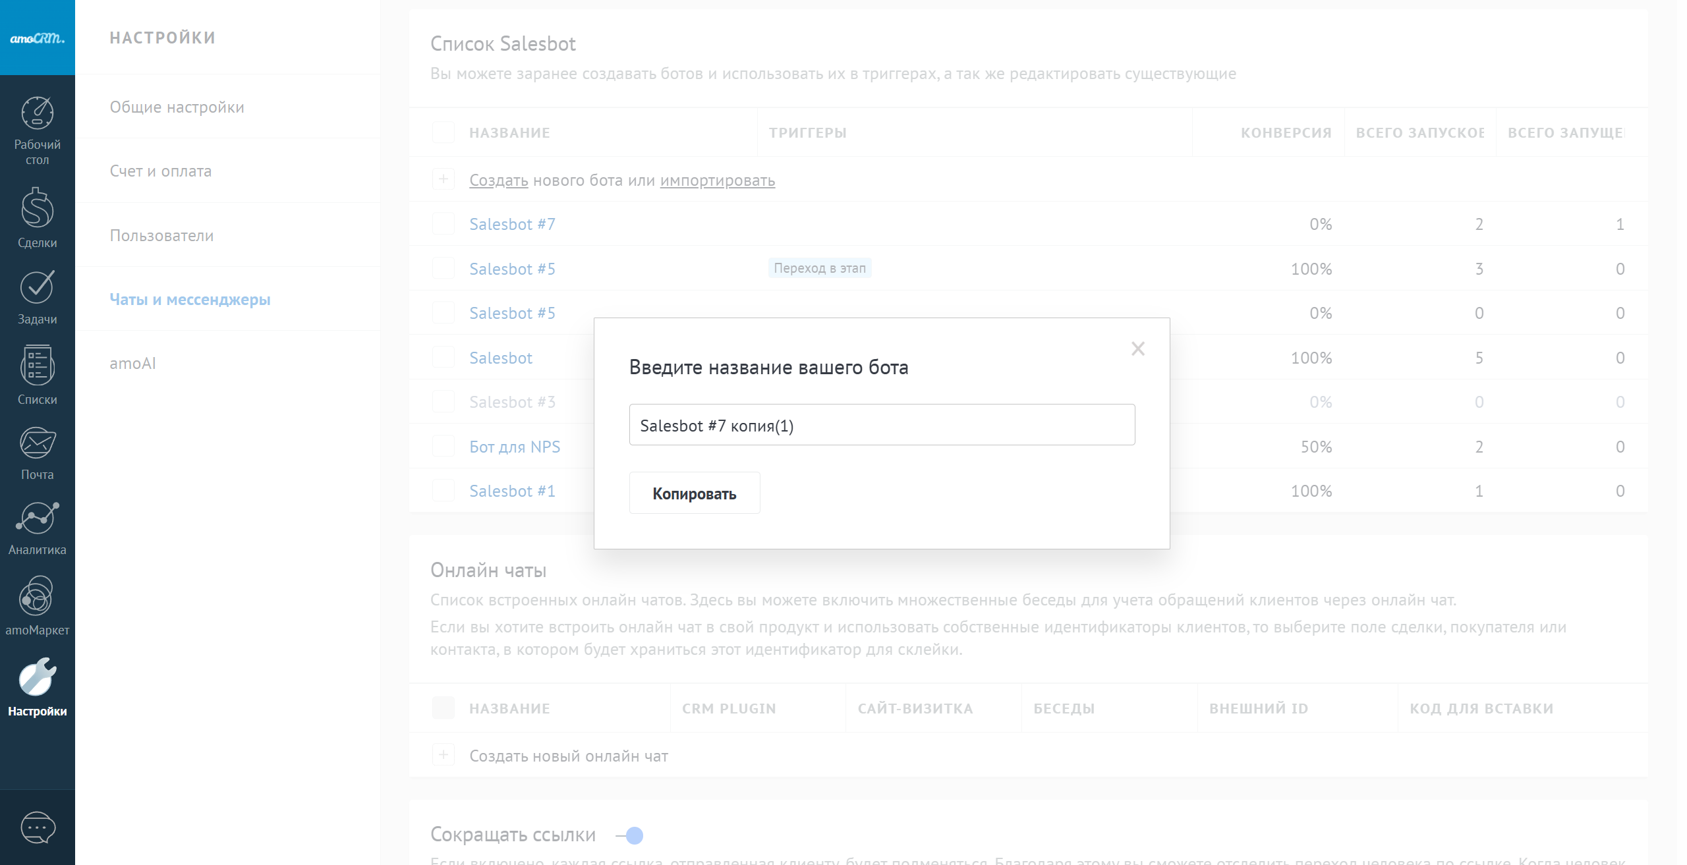Screen dimensions: 1687x865
Task: Select Пользователи in settings menu
Action: tap(161, 235)
